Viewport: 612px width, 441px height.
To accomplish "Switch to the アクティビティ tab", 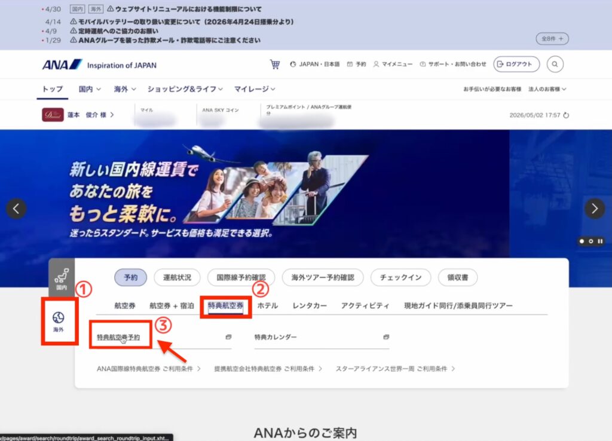I will [x=365, y=305].
